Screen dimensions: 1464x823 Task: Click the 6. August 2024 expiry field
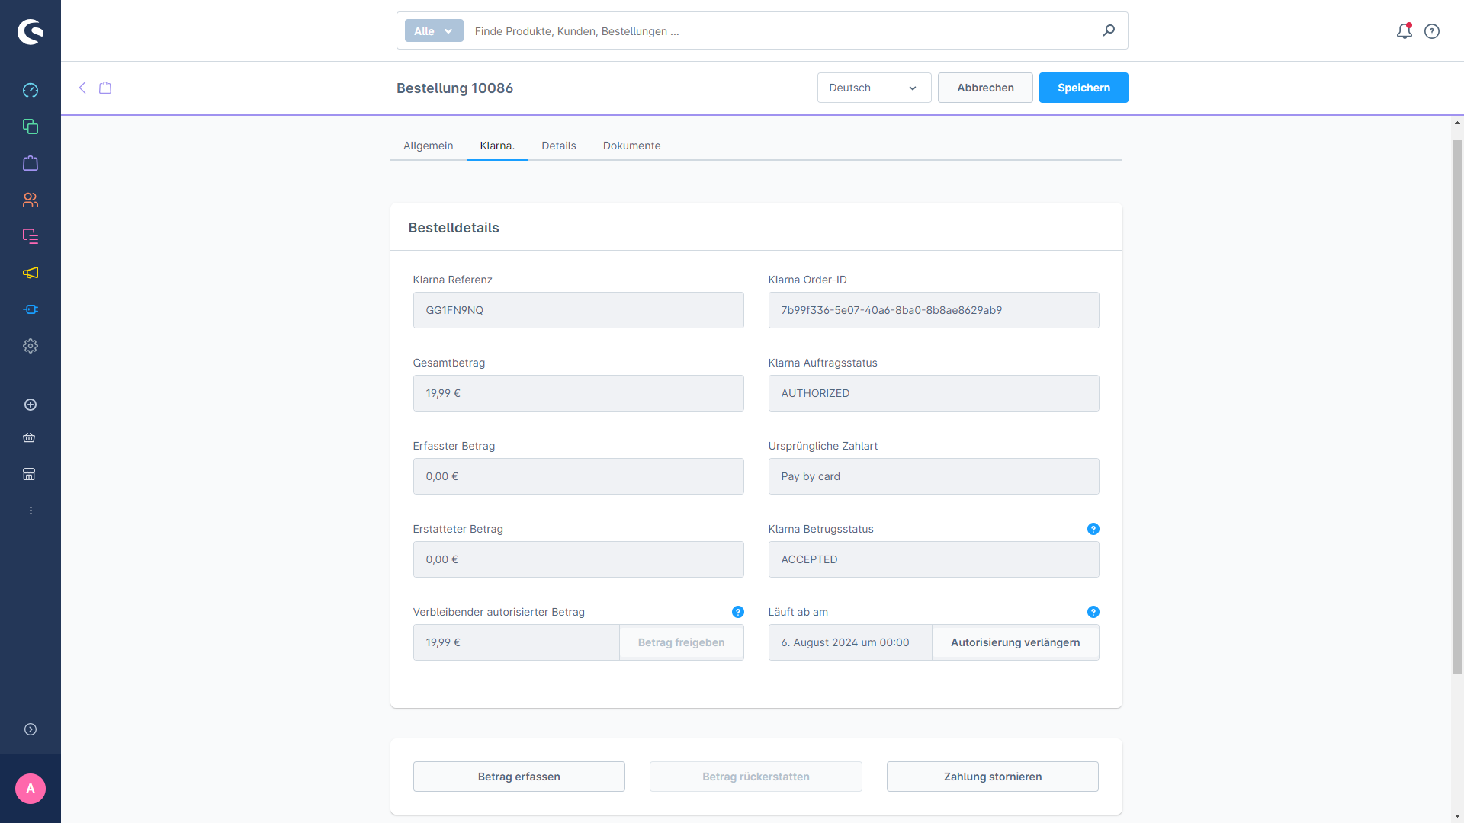850,642
